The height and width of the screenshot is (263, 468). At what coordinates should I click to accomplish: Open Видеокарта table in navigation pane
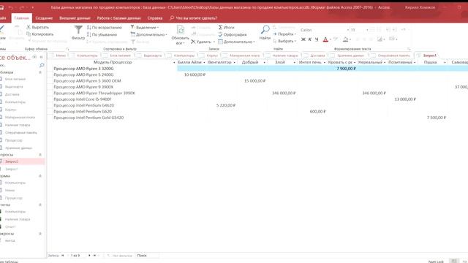click(x=14, y=87)
